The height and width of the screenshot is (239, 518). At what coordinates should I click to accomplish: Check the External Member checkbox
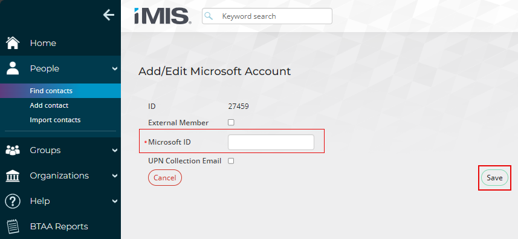click(x=231, y=123)
